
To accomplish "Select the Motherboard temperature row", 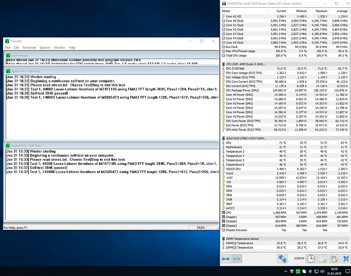I will pyautogui.click(x=285, y=147).
